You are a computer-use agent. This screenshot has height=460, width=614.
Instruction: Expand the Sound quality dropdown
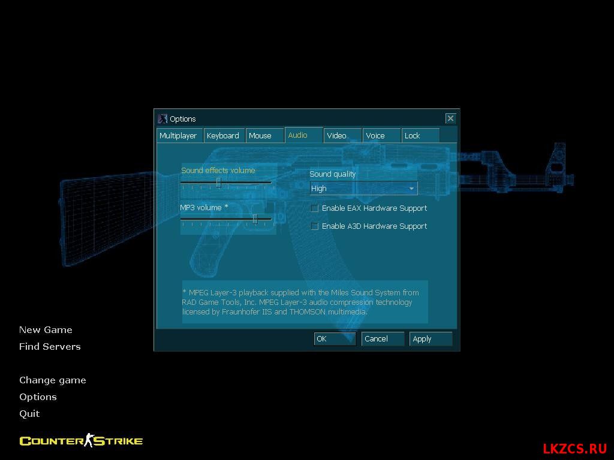[363, 189]
